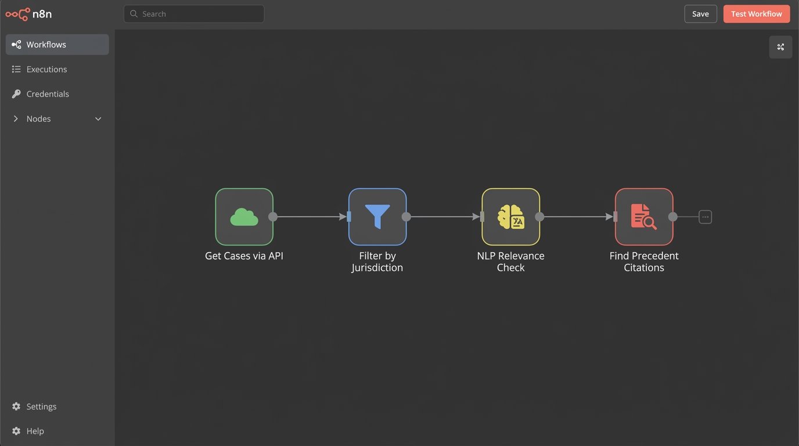Select the Find Precedent Citations node

tap(643, 217)
